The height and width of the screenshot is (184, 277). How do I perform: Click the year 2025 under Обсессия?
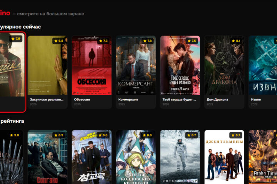pos(77,104)
